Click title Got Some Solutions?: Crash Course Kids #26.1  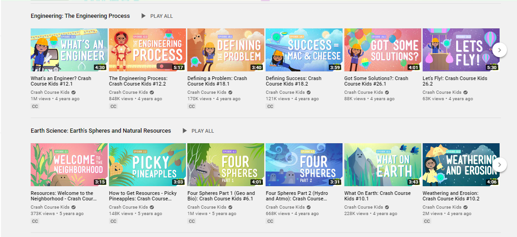376,81
